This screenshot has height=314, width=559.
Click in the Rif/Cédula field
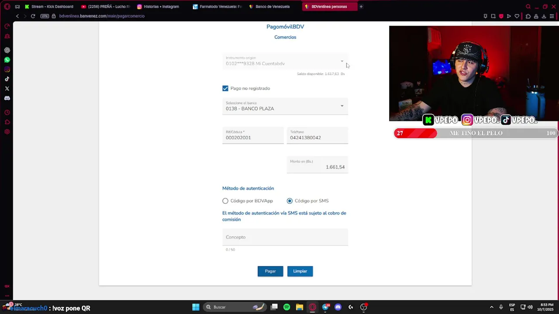click(253, 135)
